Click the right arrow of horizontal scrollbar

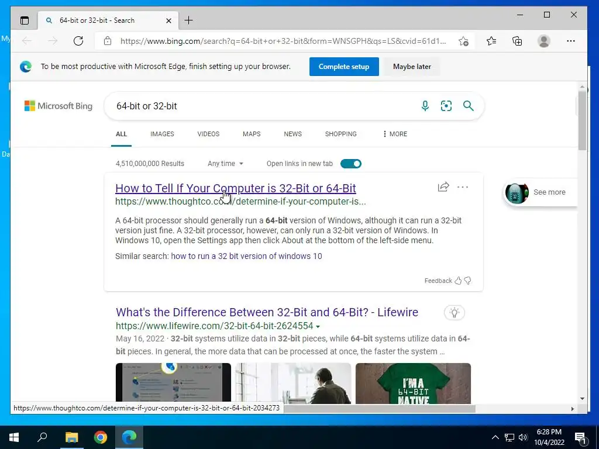(x=572, y=409)
